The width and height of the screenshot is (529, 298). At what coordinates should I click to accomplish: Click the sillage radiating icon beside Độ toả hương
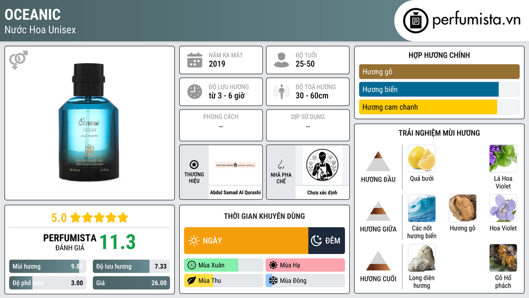tap(282, 92)
